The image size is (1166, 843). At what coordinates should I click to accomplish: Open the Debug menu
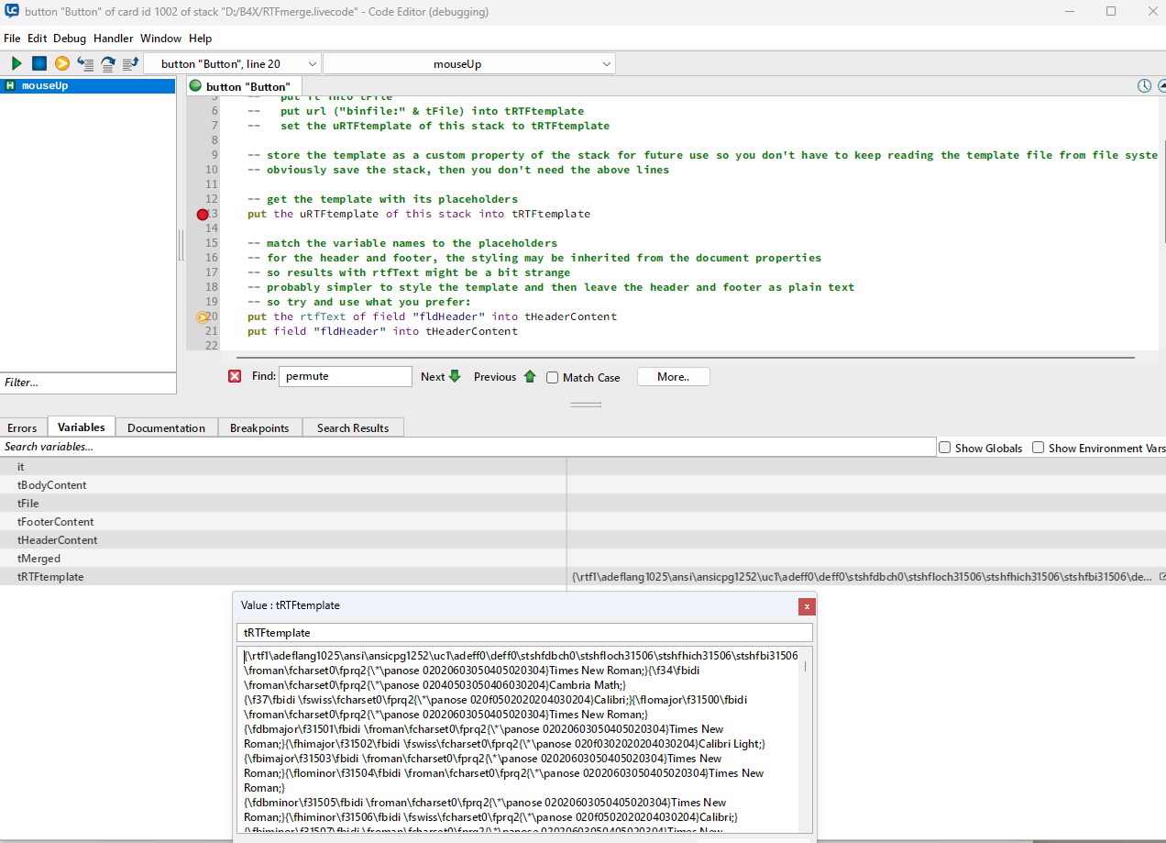70,39
